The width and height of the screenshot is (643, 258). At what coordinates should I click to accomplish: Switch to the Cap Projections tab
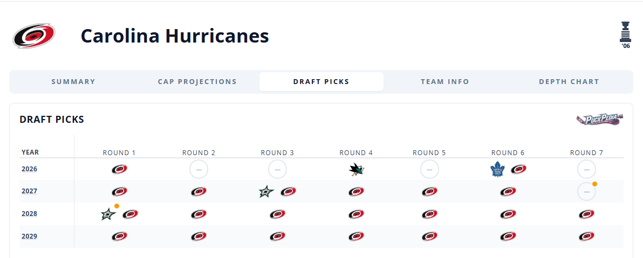coord(197,81)
